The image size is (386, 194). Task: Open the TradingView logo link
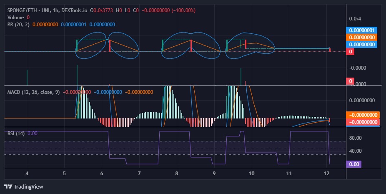[x=24, y=186]
